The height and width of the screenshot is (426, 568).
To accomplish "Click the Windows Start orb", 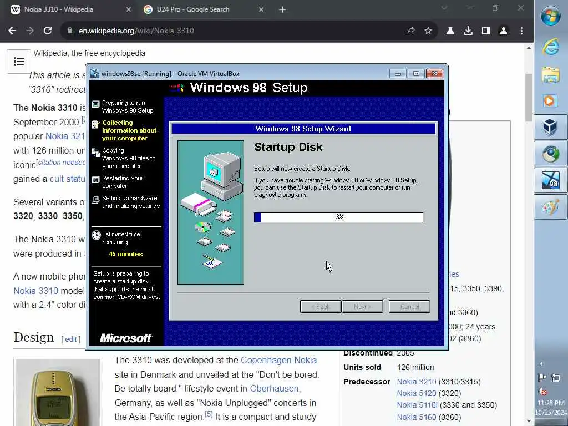I will click(x=551, y=16).
